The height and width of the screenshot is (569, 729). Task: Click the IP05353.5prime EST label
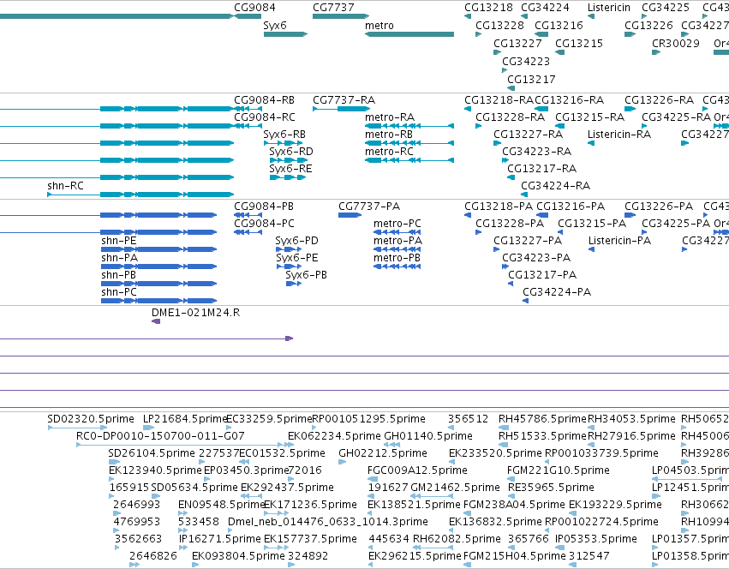click(x=596, y=539)
